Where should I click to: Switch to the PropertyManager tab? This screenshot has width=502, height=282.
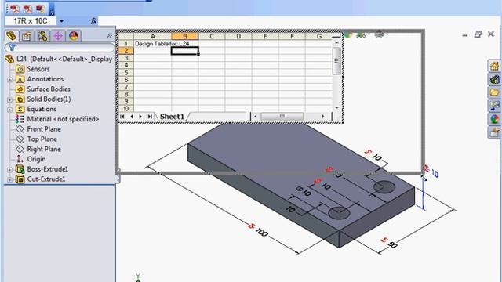tap(27, 36)
